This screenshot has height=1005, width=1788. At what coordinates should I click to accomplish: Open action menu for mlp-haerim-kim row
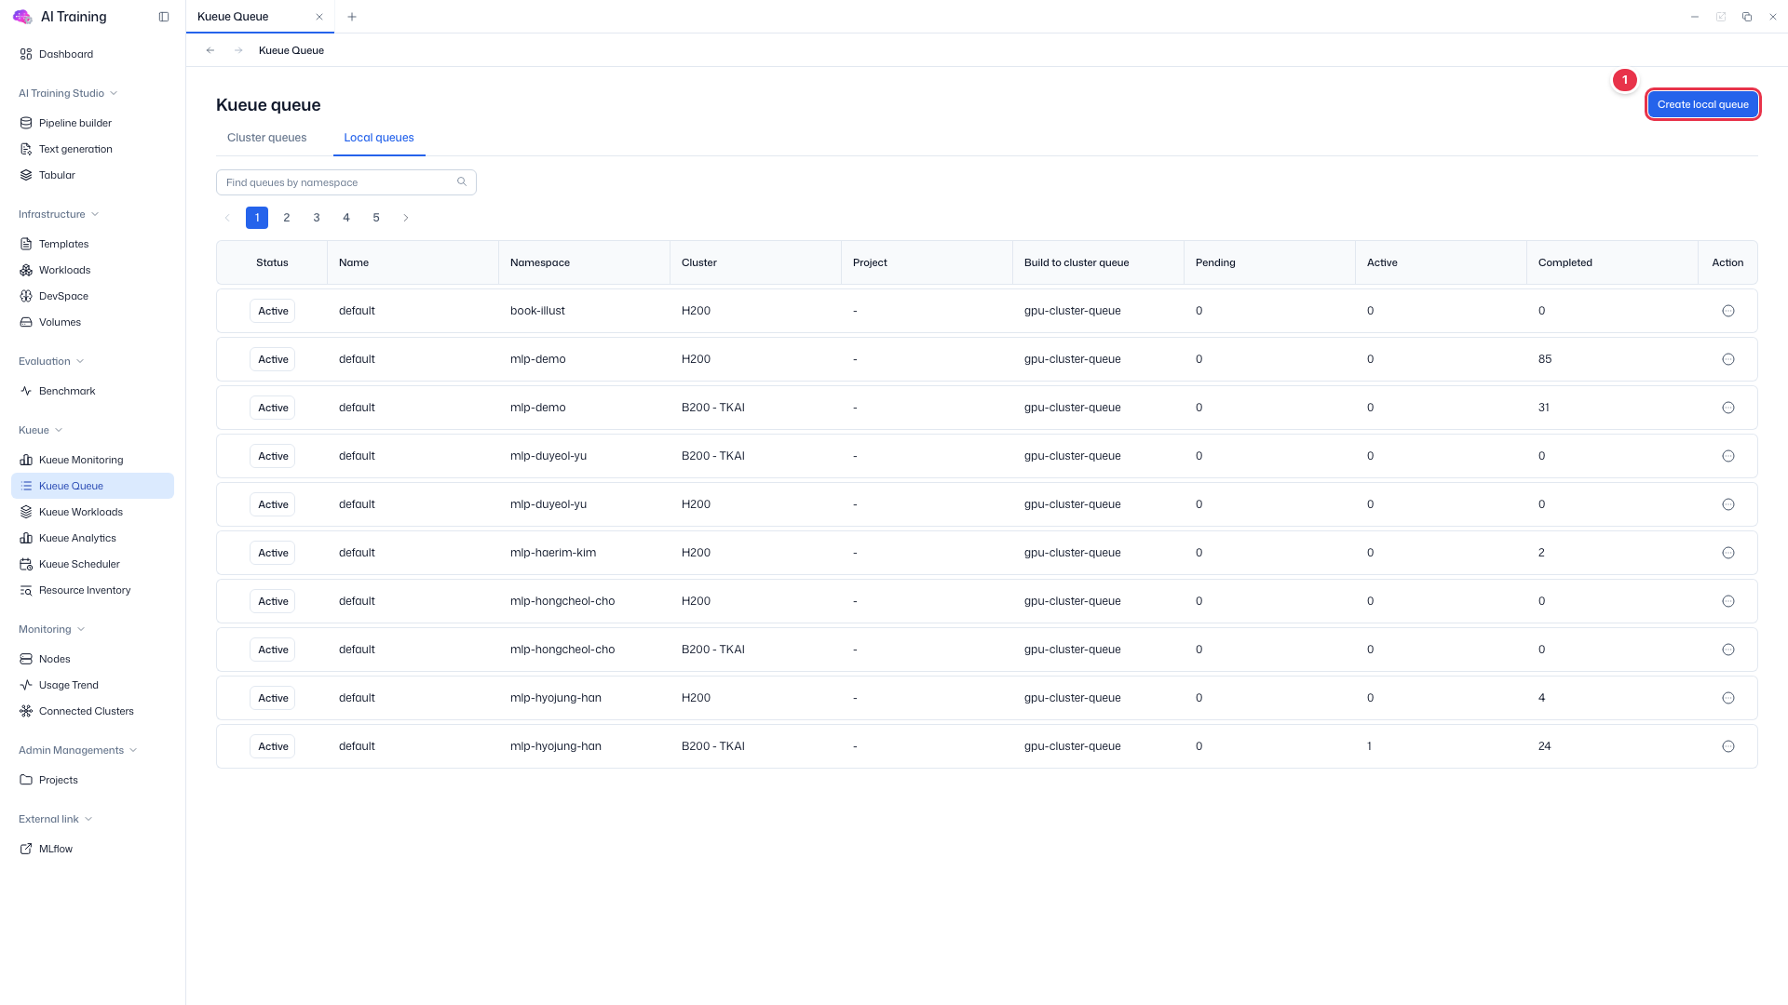[1728, 553]
